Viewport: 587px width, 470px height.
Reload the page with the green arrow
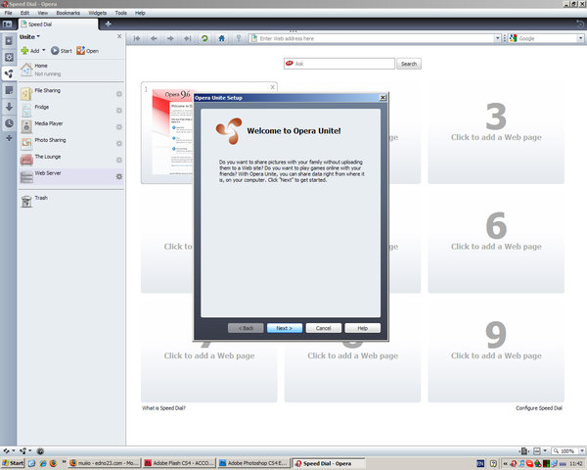click(x=204, y=38)
